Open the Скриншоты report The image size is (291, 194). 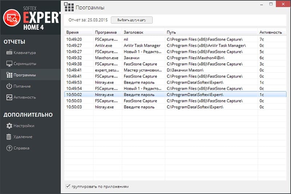click(25, 64)
